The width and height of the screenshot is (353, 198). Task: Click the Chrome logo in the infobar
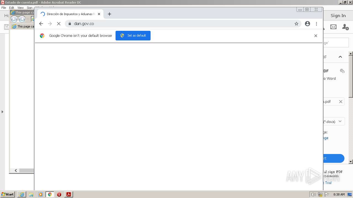[42, 36]
